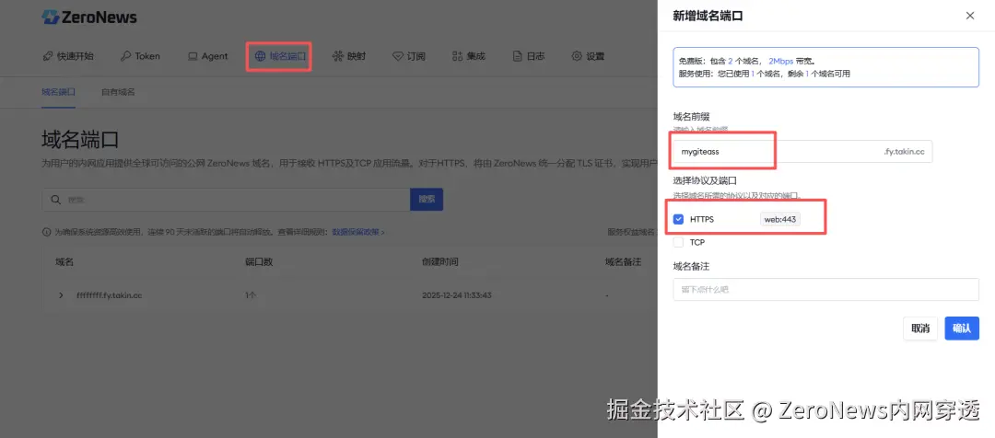Viewport: 995px width, 438px height.
Task: Select the 域名端口 navigation item
Action: click(280, 56)
